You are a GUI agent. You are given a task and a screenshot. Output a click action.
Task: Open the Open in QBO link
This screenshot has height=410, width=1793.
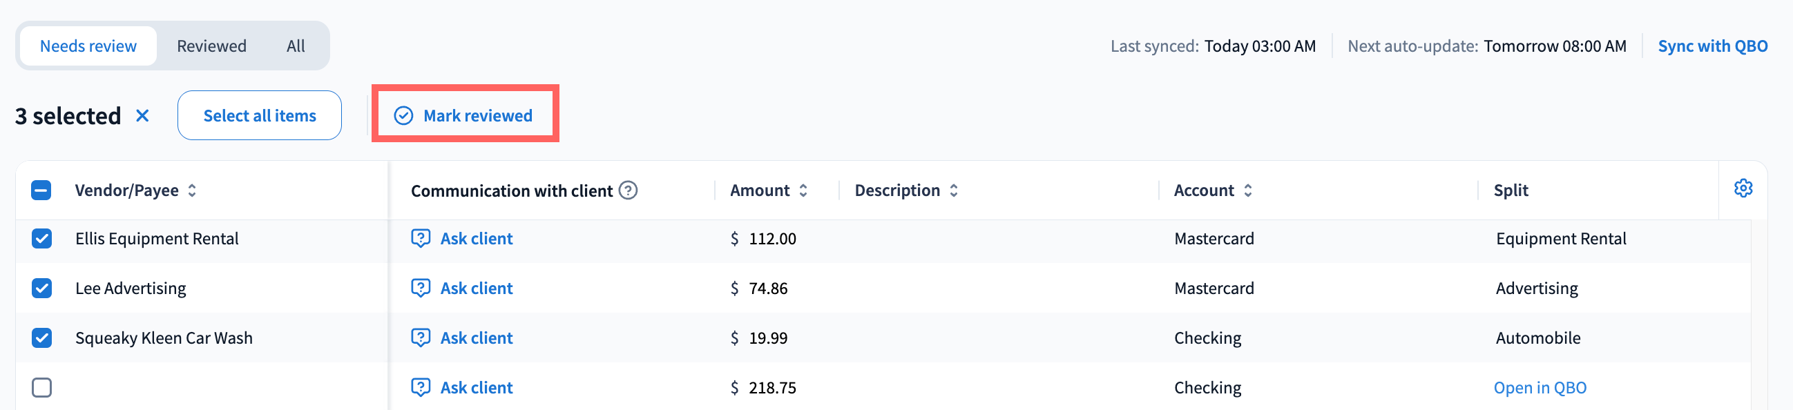(x=1540, y=387)
